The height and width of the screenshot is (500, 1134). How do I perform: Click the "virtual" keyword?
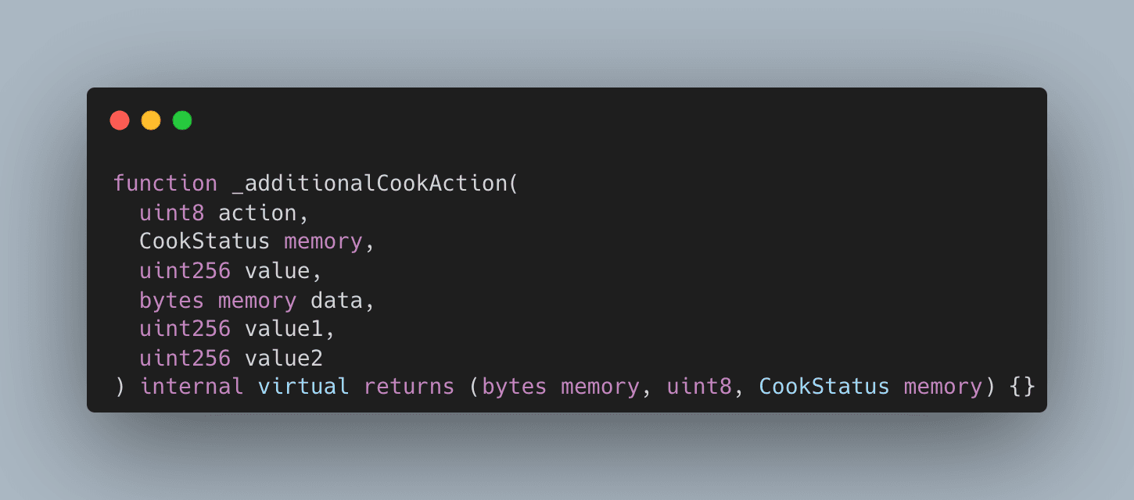303,387
